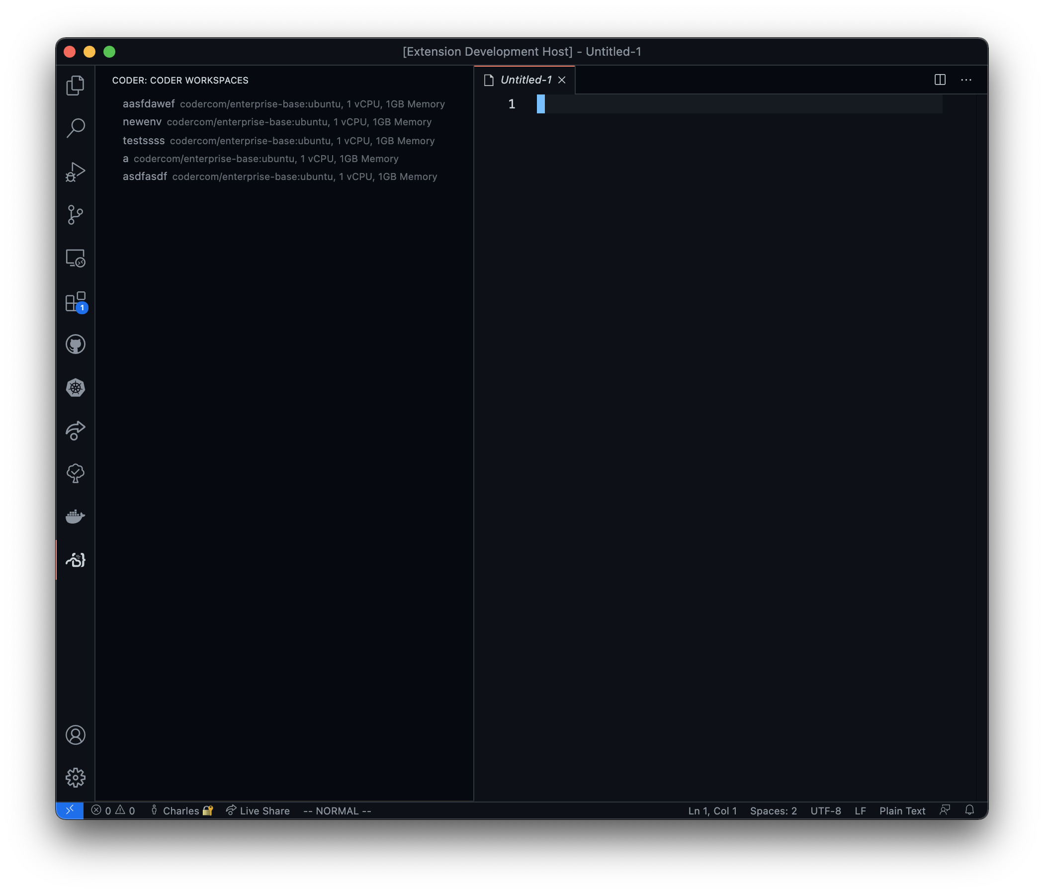Open the Explorer view in activity bar
Screen dimensions: 1044x893
(75, 85)
